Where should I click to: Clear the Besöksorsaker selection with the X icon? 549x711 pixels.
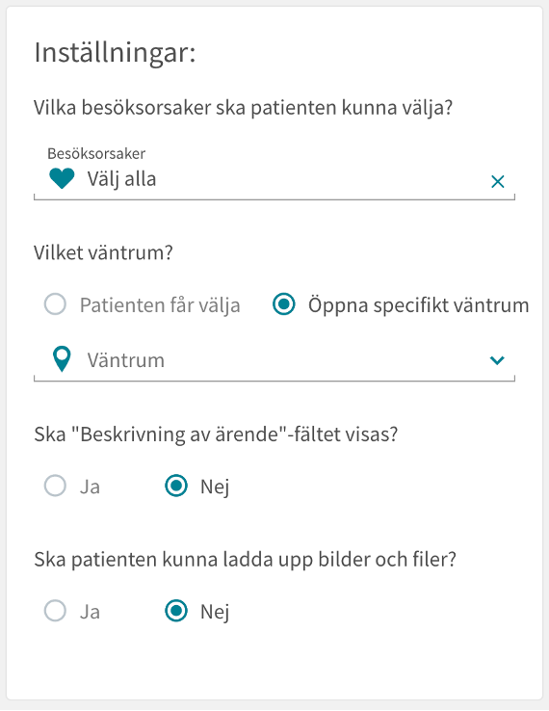pos(498,181)
